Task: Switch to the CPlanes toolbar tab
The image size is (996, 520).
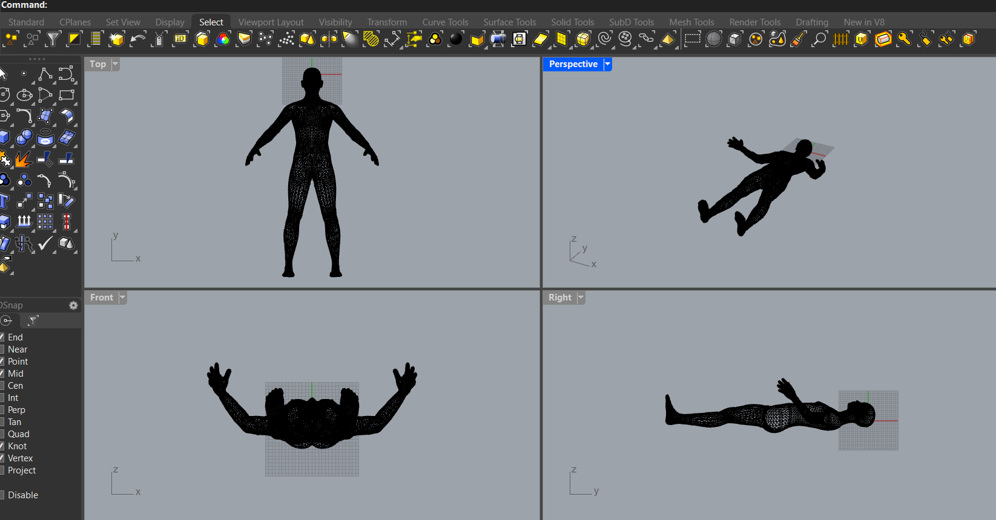Action: (x=75, y=22)
